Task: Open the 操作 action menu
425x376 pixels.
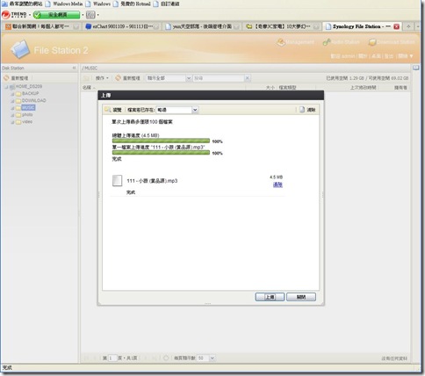Action: 102,78
